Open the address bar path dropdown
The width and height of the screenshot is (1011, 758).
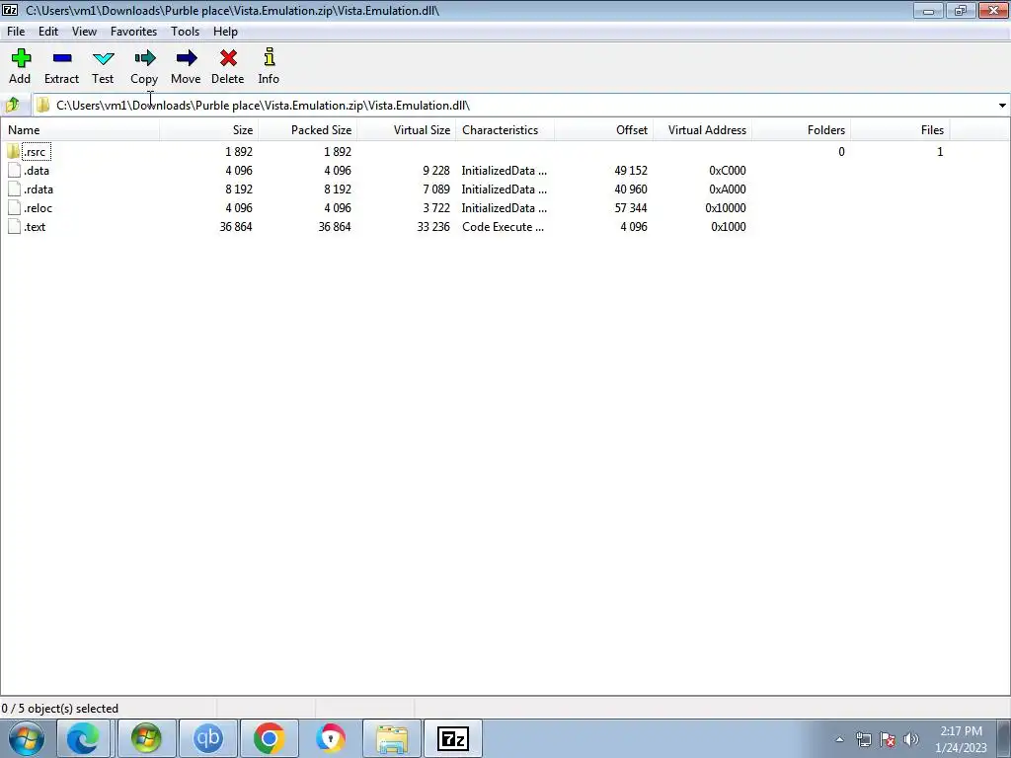[x=1002, y=105]
